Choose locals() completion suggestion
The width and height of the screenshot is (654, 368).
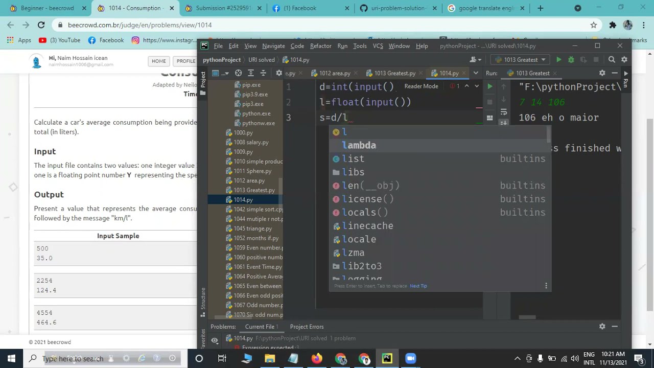pos(439,212)
